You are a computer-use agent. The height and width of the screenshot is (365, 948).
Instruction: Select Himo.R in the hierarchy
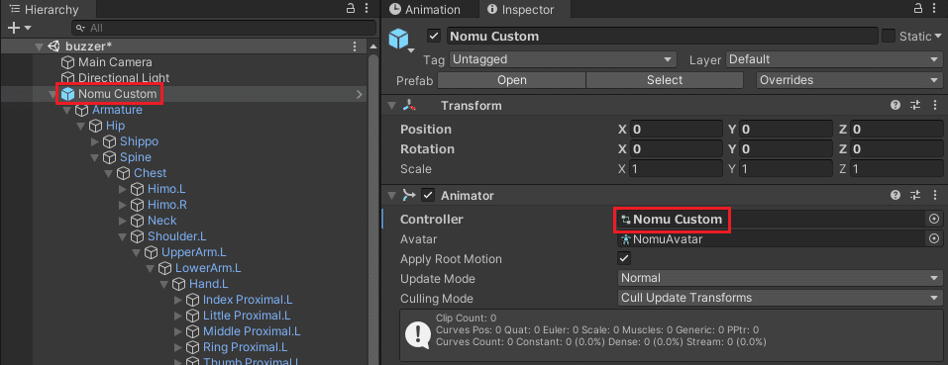166,205
